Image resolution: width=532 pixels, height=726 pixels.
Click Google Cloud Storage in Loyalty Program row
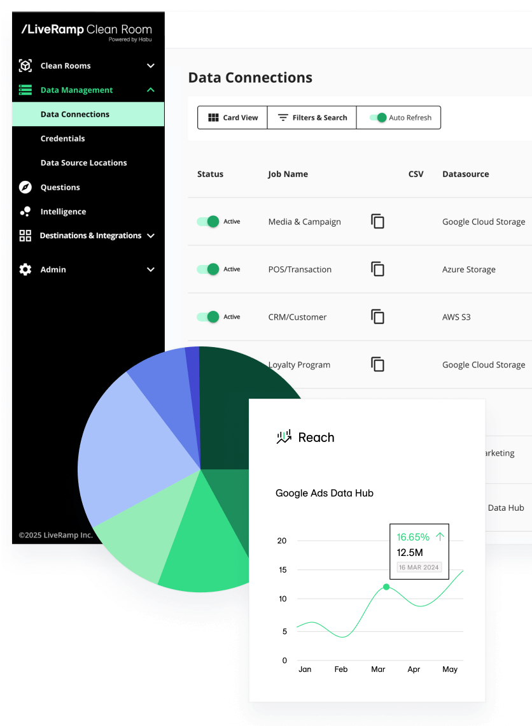click(x=484, y=365)
